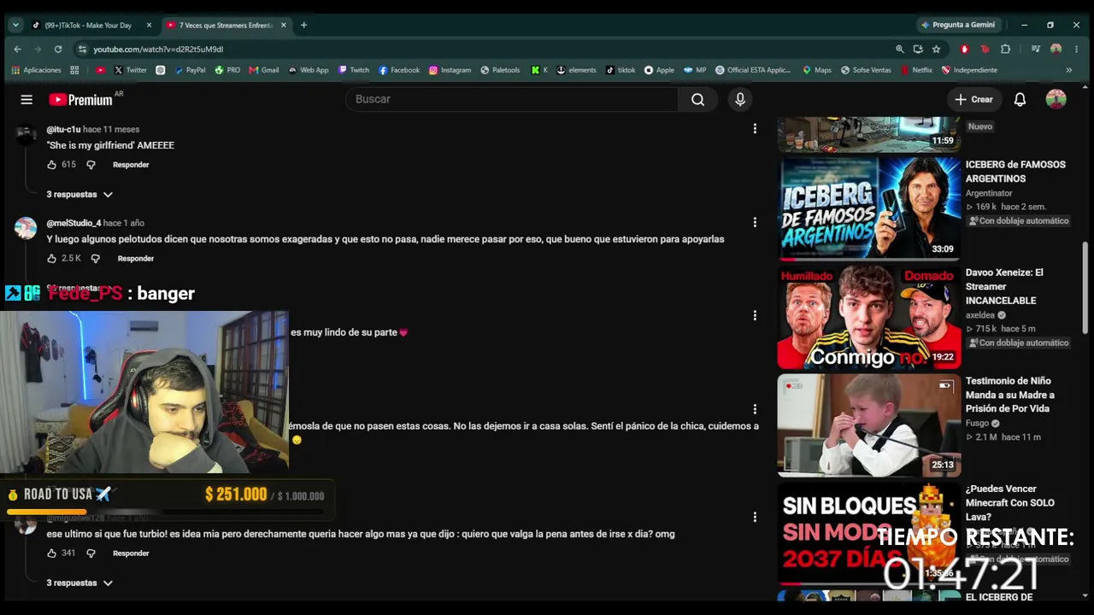
Task: Open the page zoom magnifier in address bar
Action: click(899, 50)
